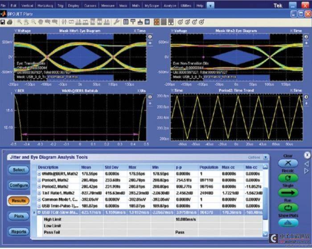Click the Run loop button
Image resolution: width=312 pixels, height=249 pixels.
point(288,208)
